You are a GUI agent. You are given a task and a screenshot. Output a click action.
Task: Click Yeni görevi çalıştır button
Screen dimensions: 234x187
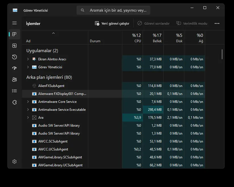pyautogui.click(x=112, y=24)
